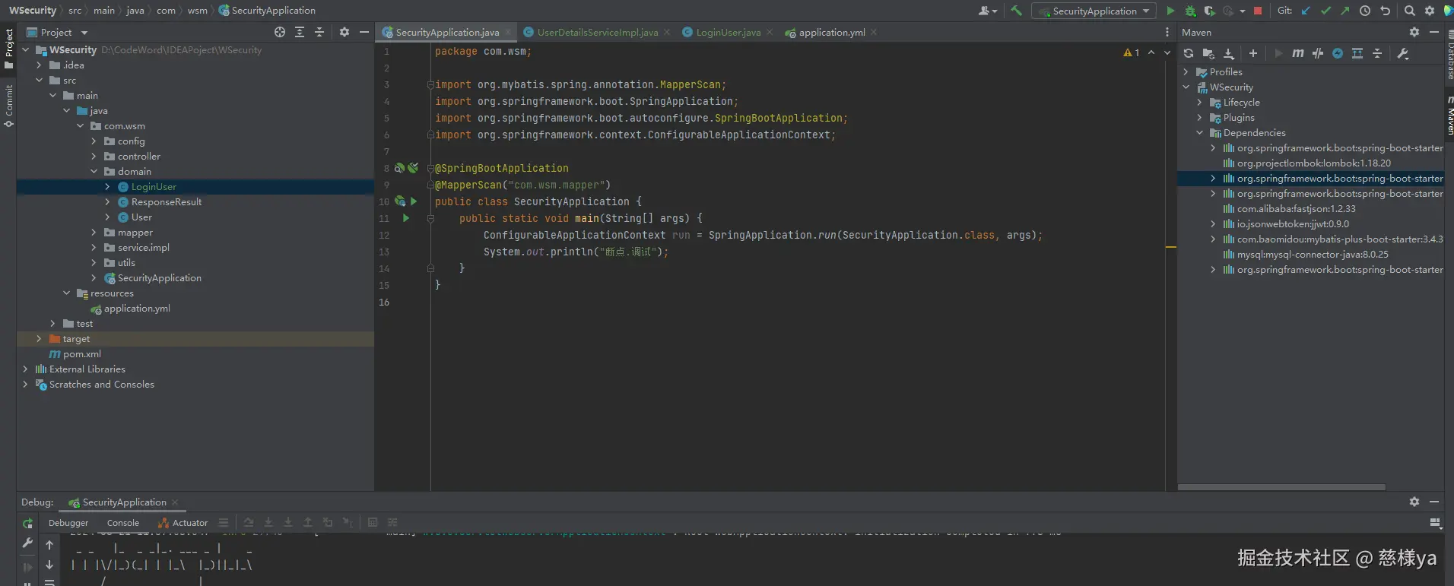
Task: Stop the running application with red square
Action: 1258,11
